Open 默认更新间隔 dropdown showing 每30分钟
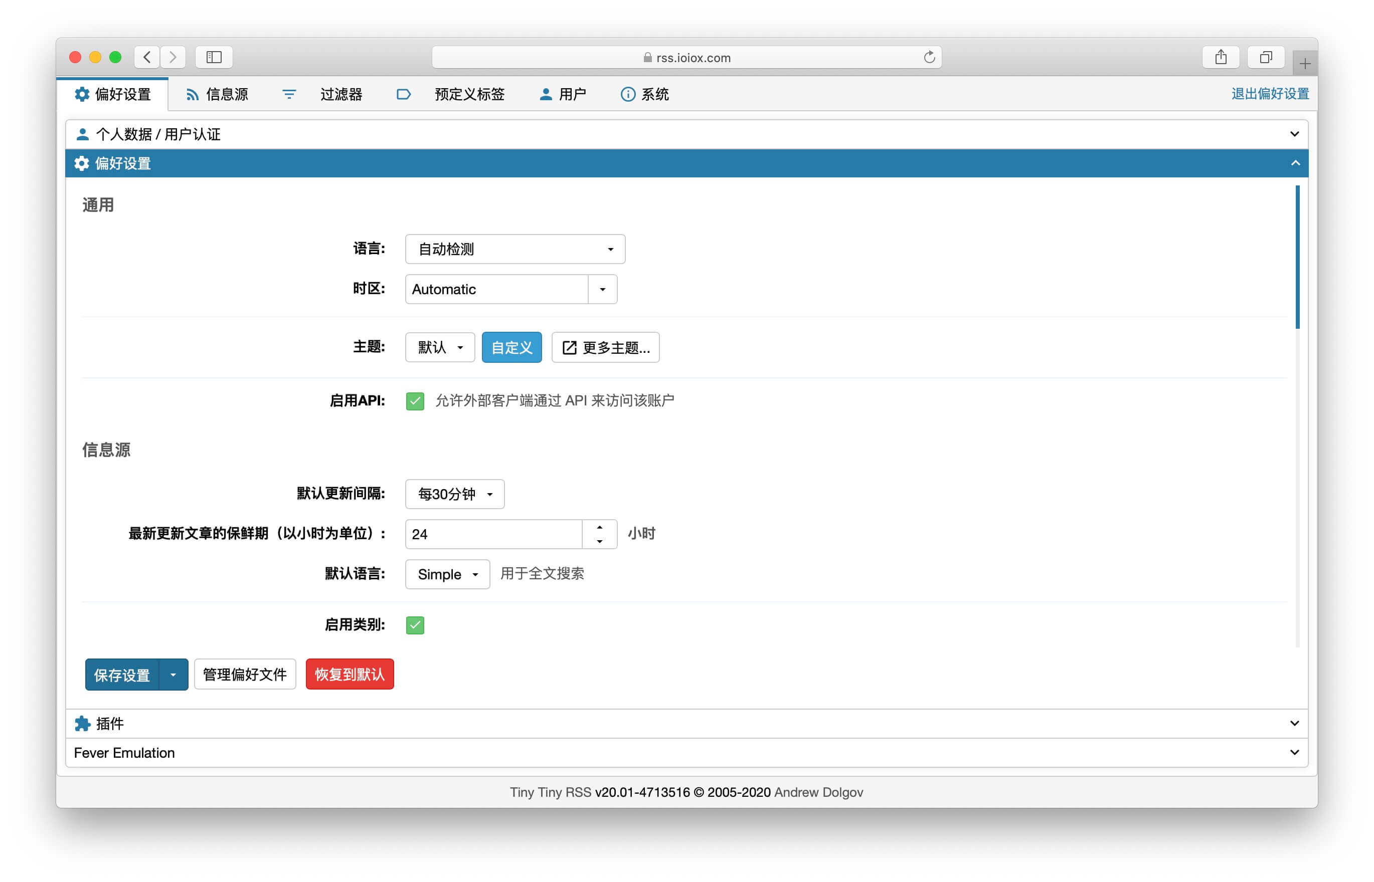 [x=454, y=494]
